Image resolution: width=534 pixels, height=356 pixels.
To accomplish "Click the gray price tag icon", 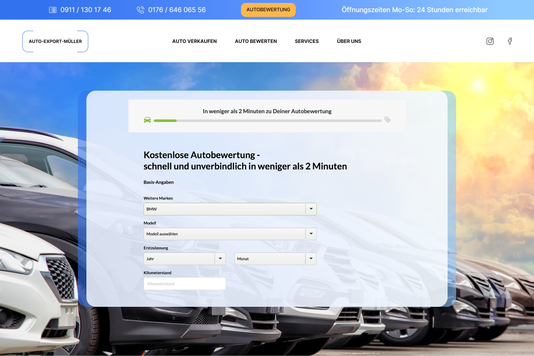I will 388,120.
